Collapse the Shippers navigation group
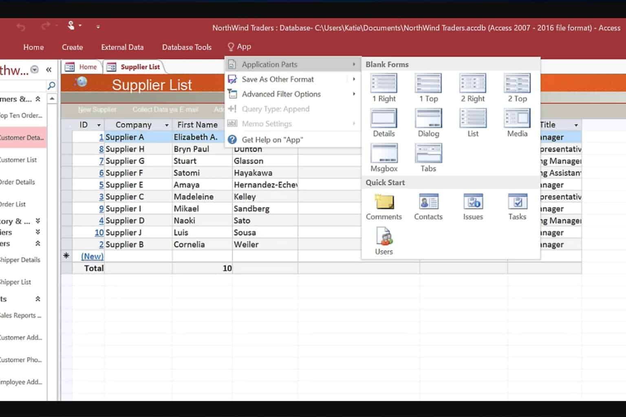 click(x=38, y=244)
